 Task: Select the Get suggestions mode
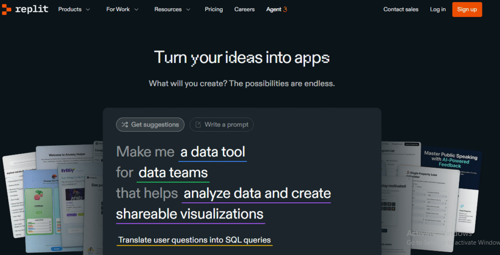(150, 125)
